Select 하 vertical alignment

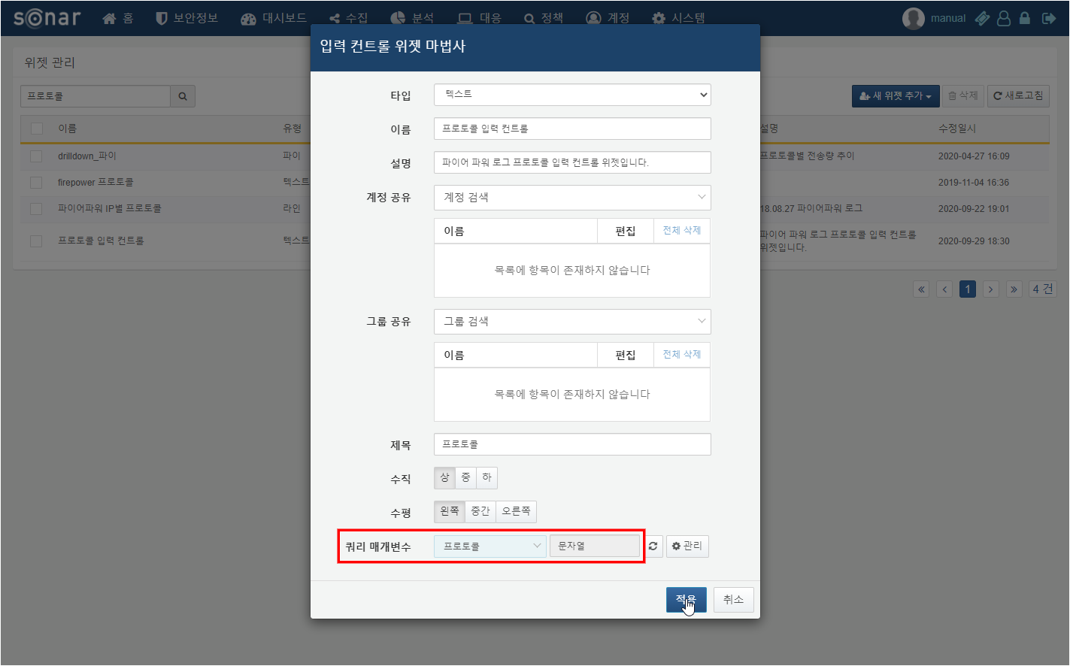coord(487,478)
